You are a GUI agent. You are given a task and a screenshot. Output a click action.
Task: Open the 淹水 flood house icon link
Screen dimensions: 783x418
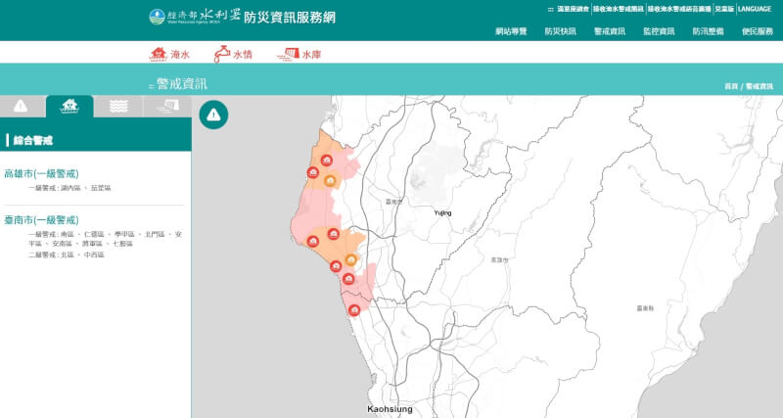[x=169, y=55]
